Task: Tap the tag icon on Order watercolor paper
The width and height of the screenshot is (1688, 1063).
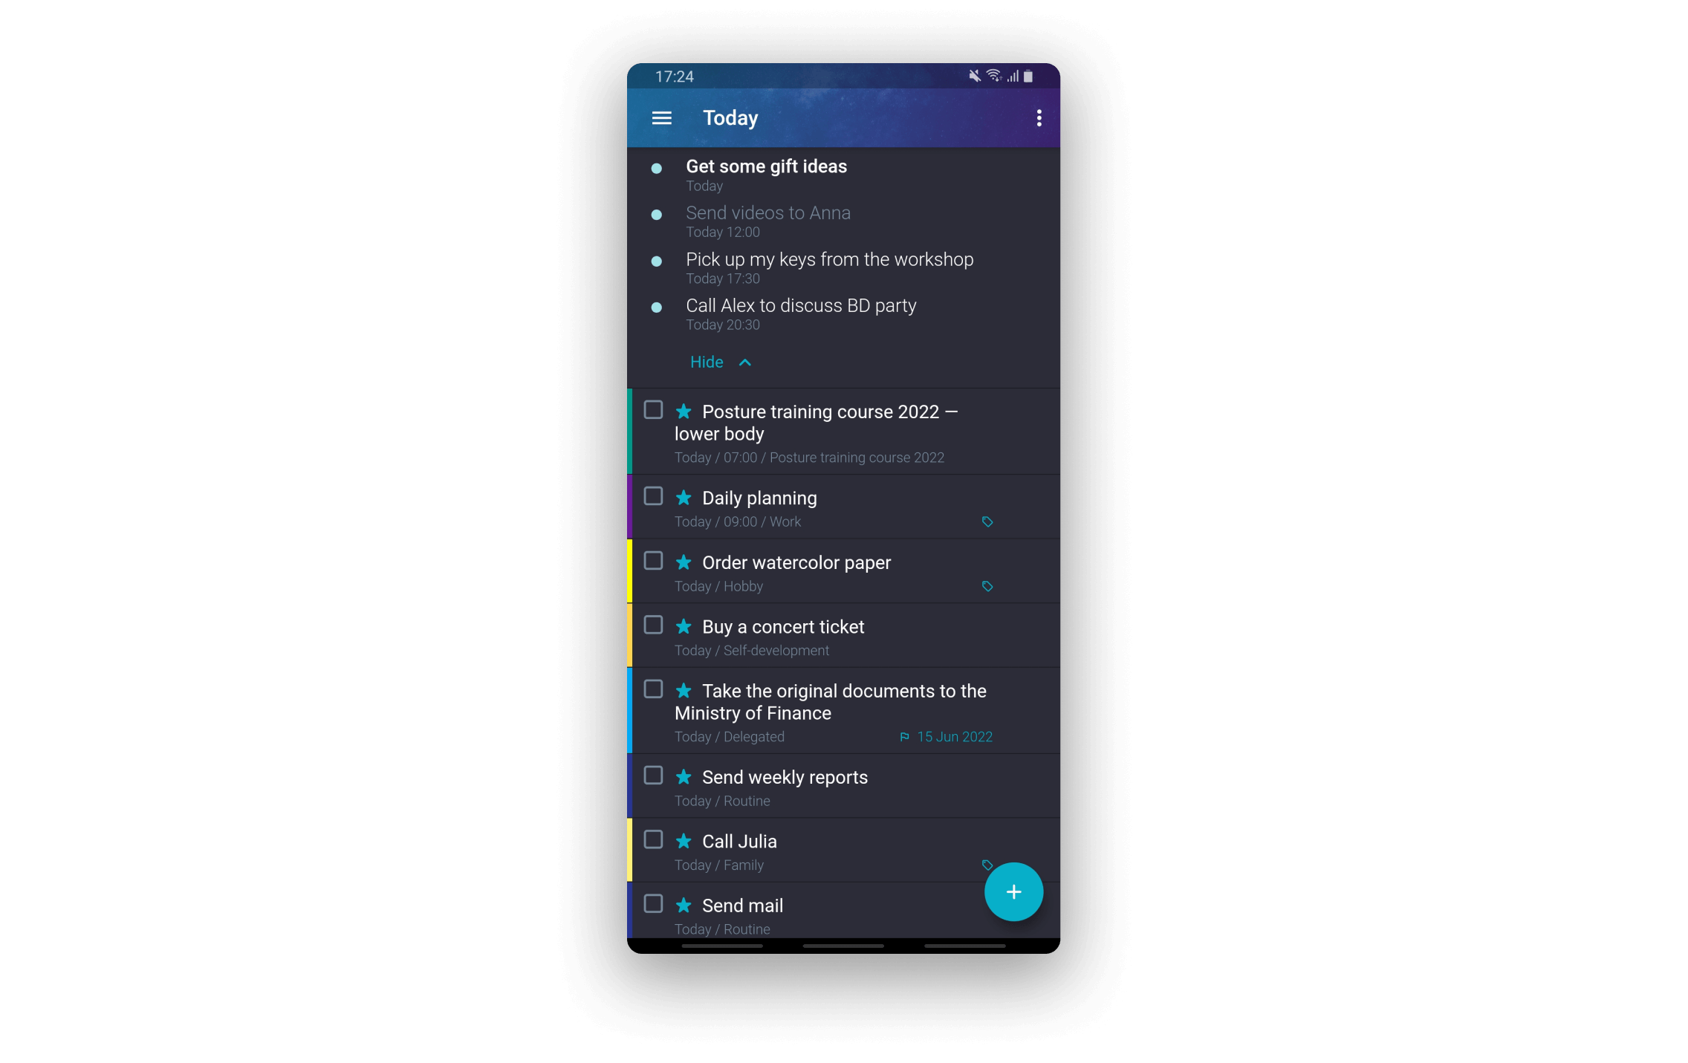Action: tap(987, 585)
